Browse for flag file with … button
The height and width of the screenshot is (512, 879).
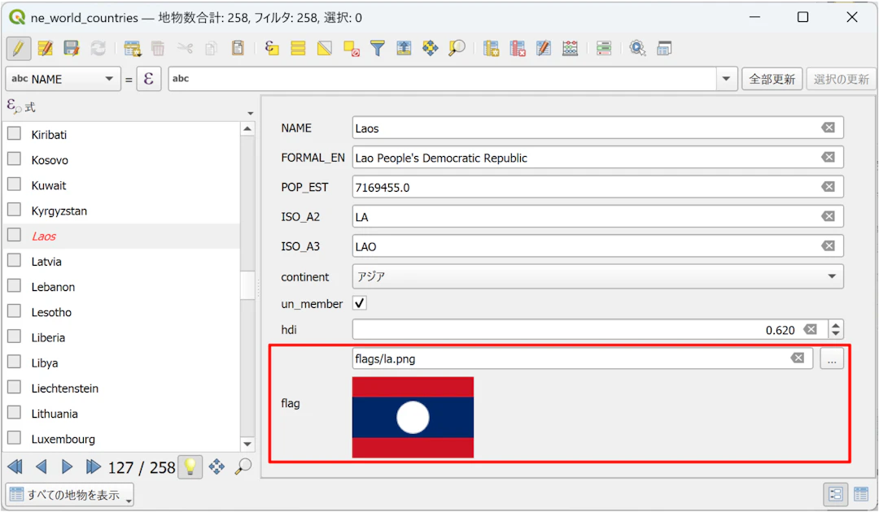(x=832, y=358)
